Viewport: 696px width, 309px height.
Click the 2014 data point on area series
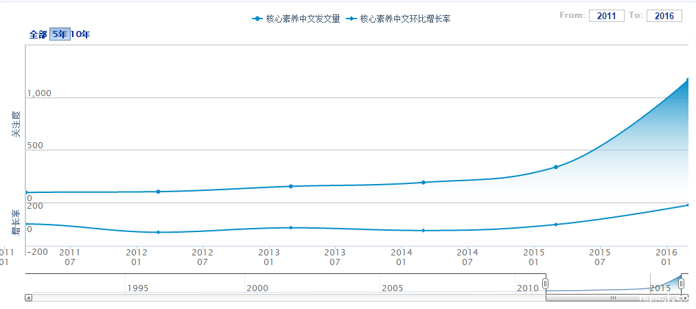(424, 182)
